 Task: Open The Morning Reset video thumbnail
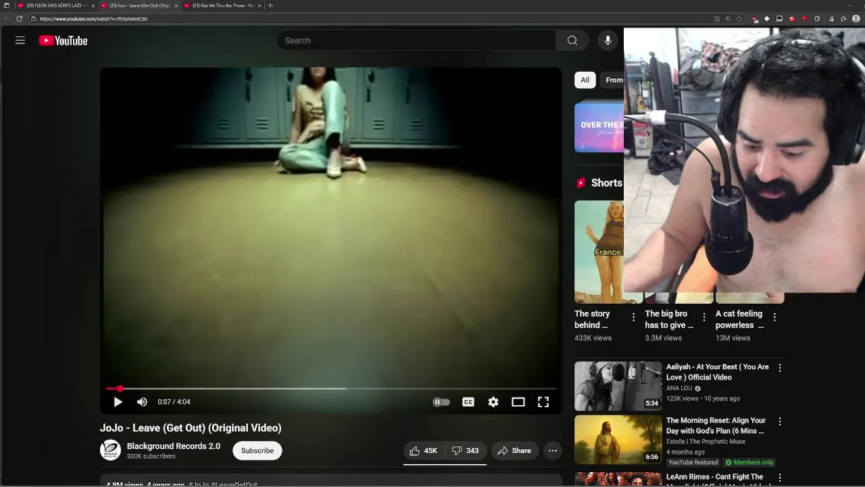point(618,440)
